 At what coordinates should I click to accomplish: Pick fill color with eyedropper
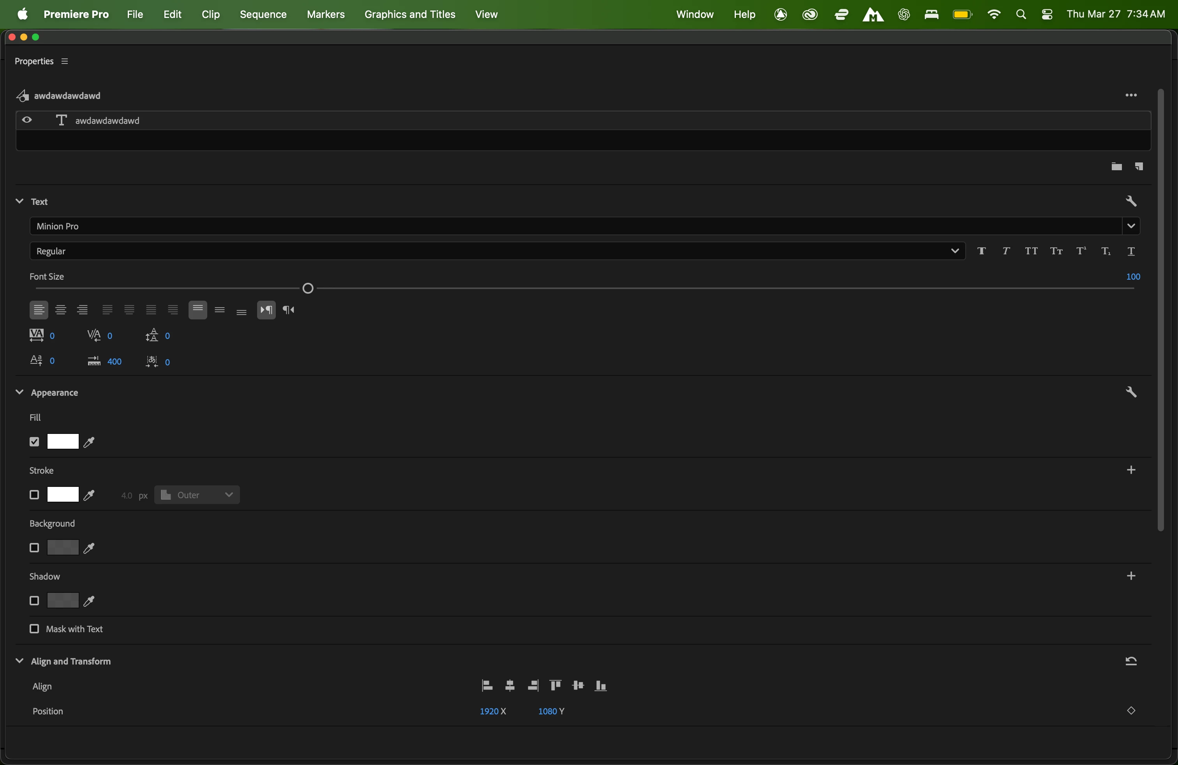(90, 442)
